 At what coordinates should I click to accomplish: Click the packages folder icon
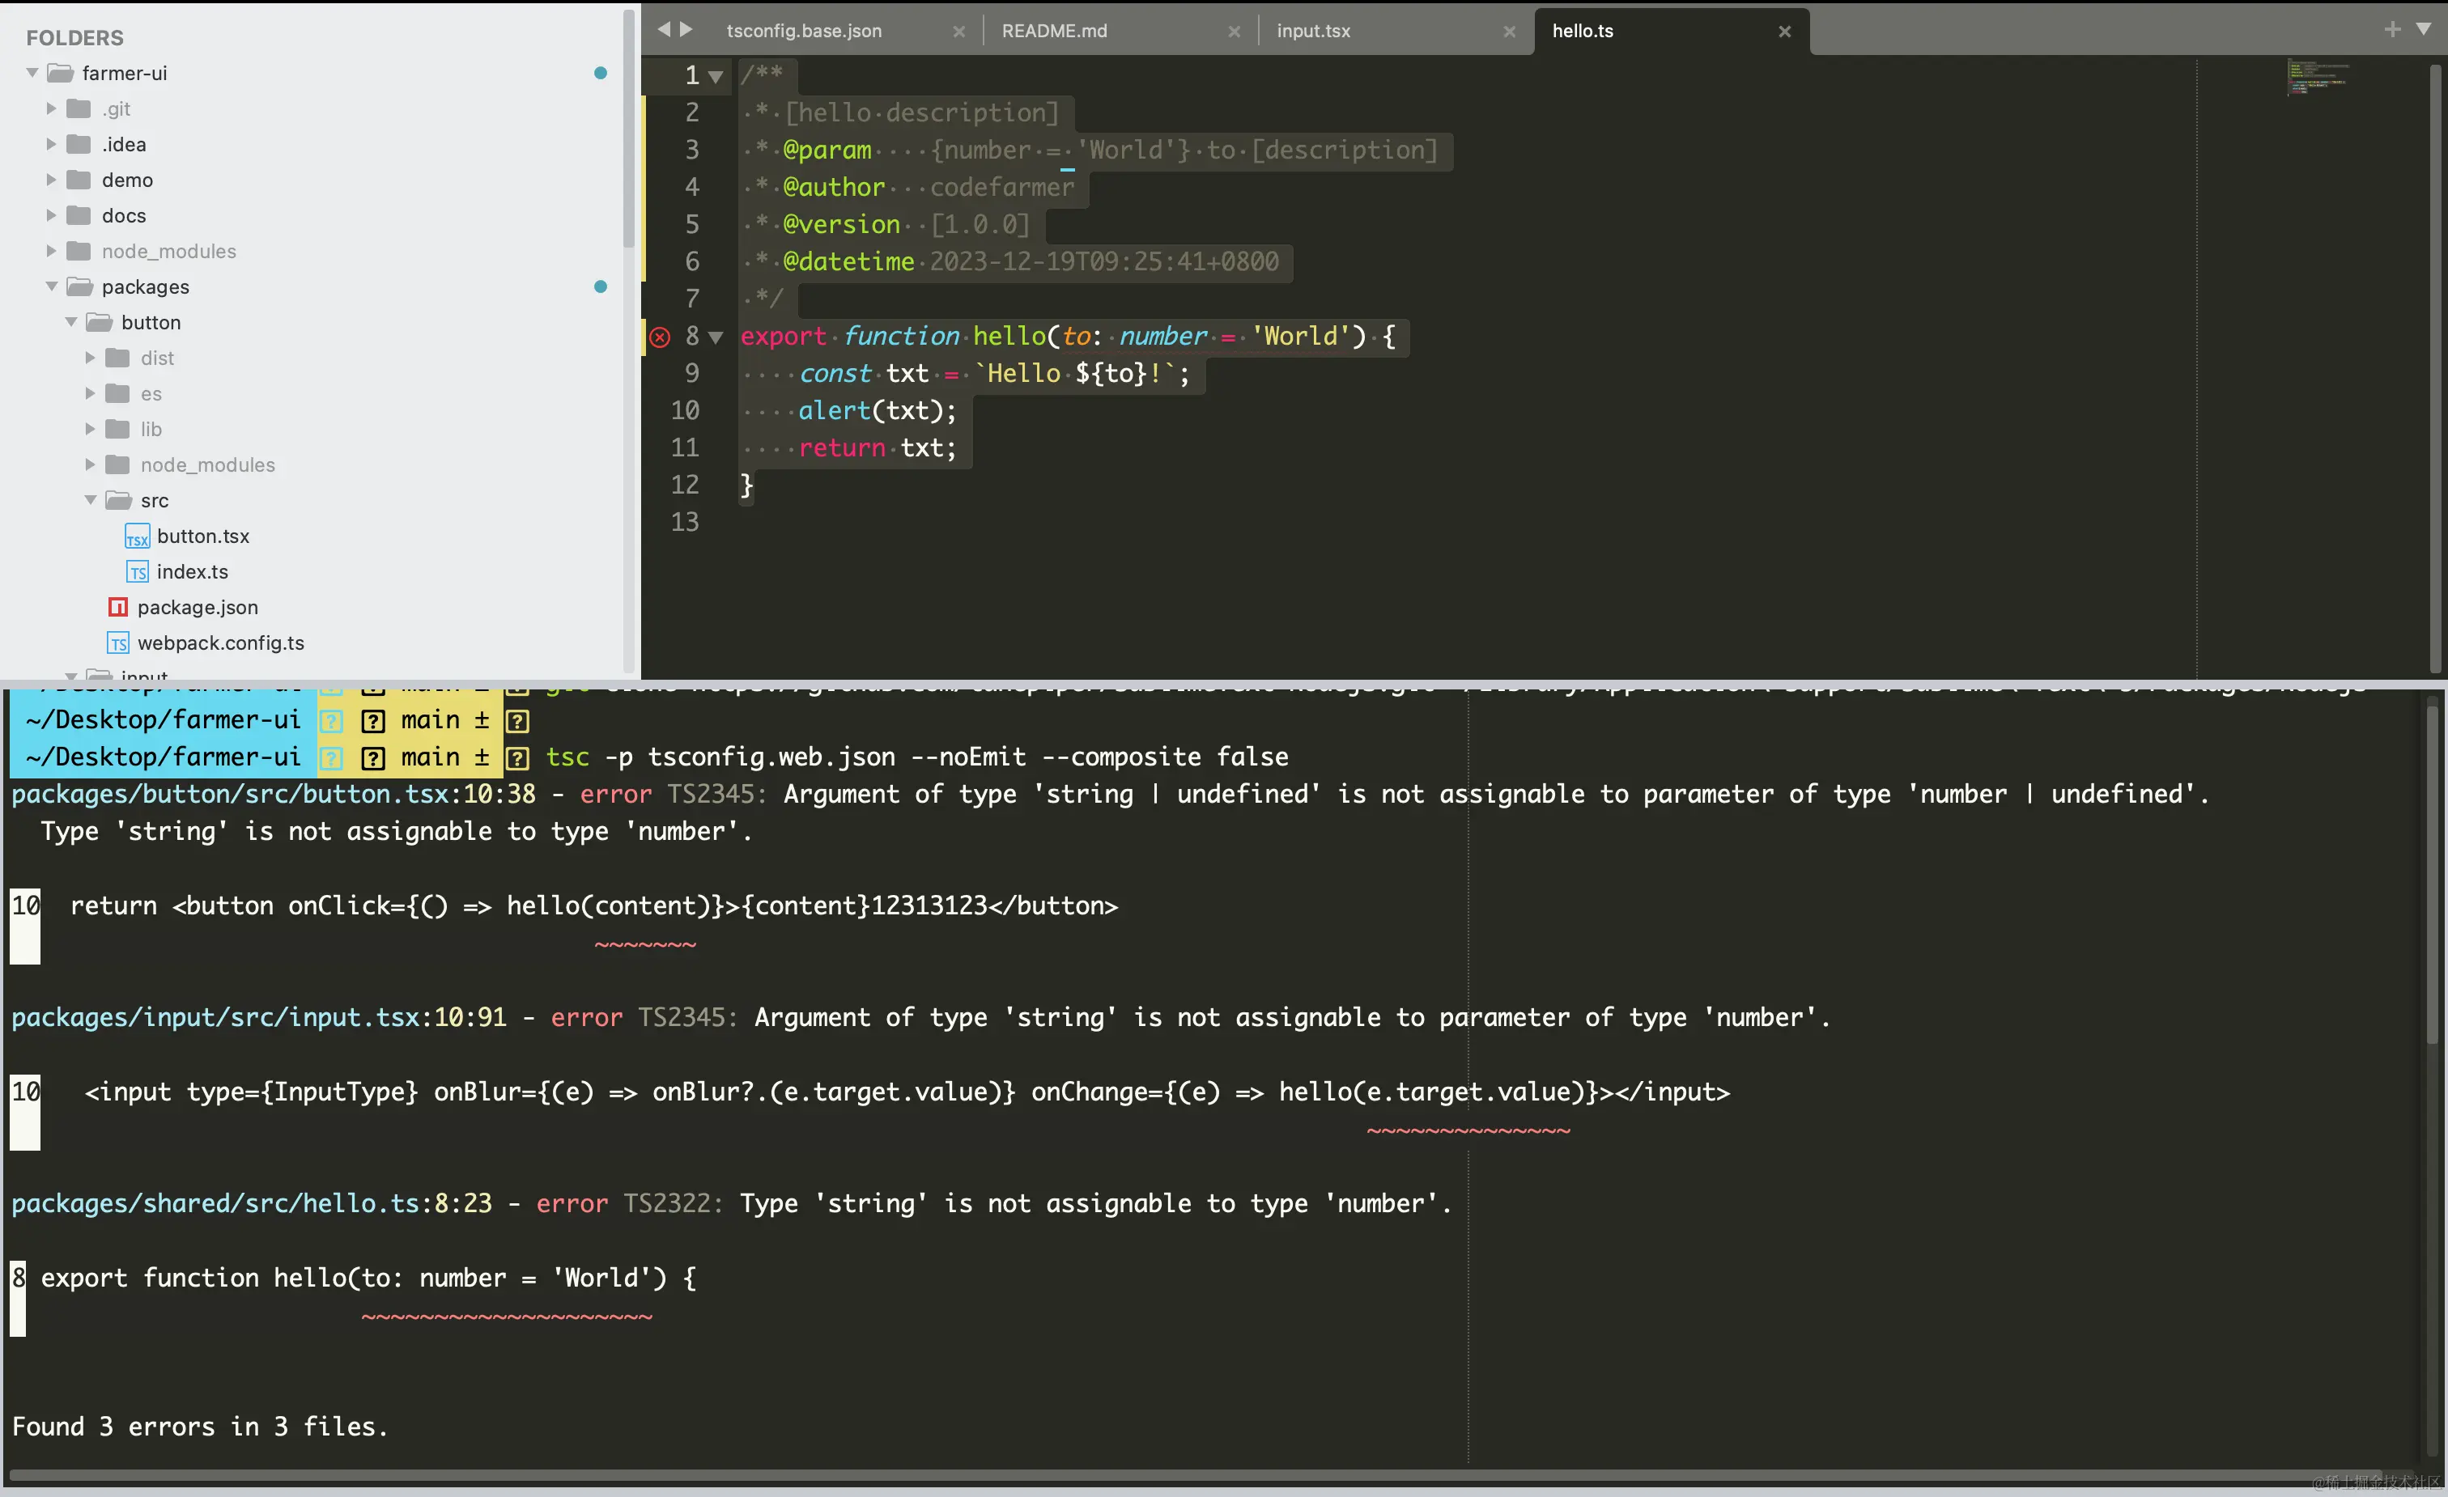point(79,286)
